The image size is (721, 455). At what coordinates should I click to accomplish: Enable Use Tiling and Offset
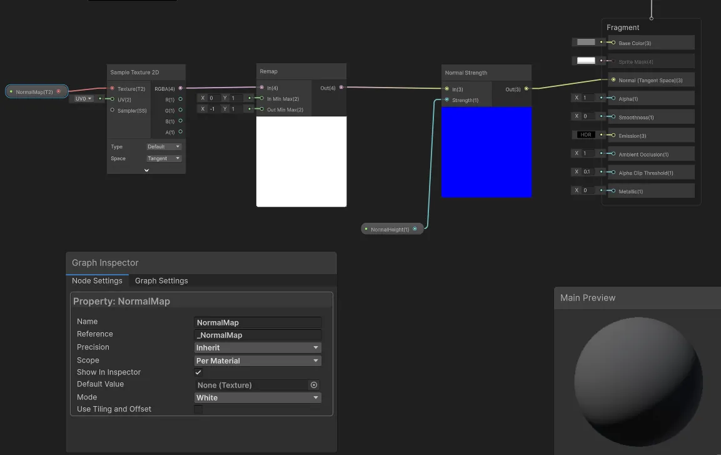pos(198,409)
